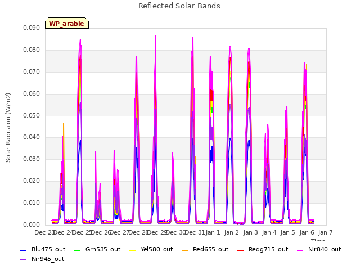This screenshot has width=360, height=270.
Task: Click the magenta peak near Dec 25
Action: (80, 40)
